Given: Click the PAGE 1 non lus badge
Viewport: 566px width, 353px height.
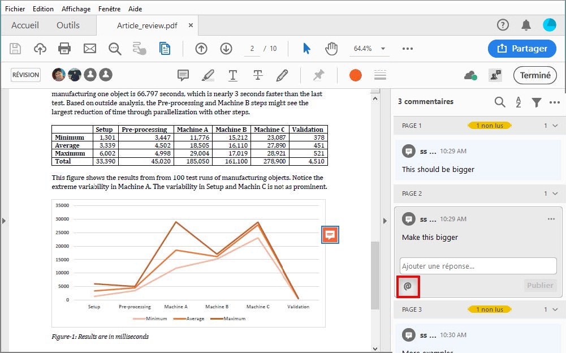Looking at the screenshot, I should [490, 126].
